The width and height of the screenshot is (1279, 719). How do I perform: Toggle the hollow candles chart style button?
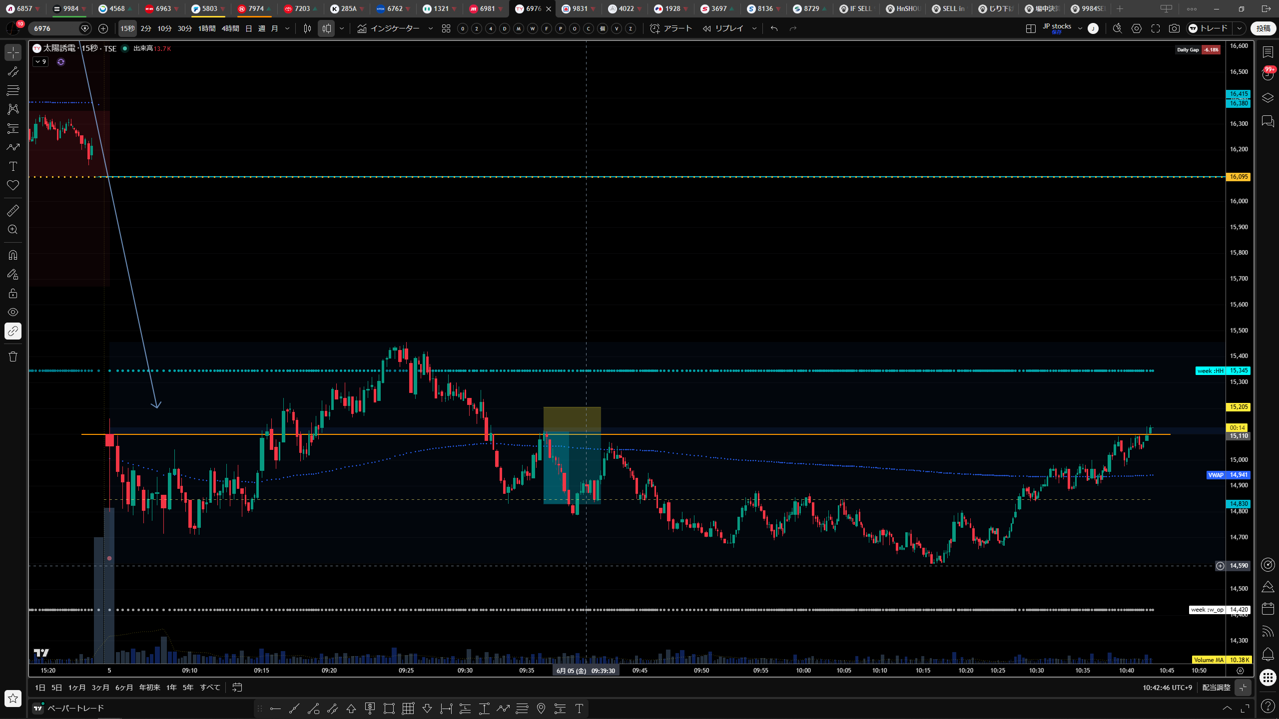326,28
